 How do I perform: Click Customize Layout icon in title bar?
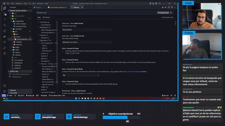[x=160, y=3]
